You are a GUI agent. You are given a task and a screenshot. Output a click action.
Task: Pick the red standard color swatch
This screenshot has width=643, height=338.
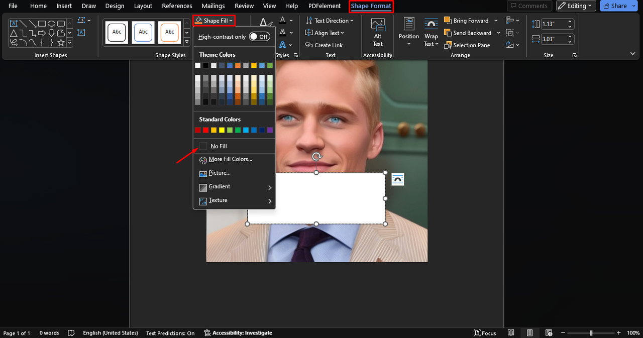(205, 130)
